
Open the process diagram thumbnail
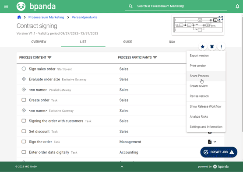click(198, 25)
